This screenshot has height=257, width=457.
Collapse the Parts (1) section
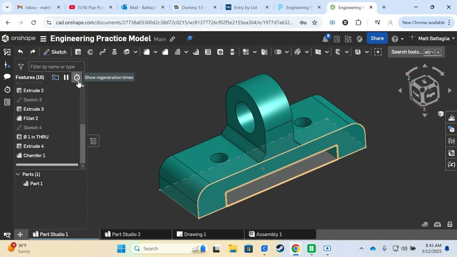pyautogui.click(x=17, y=174)
